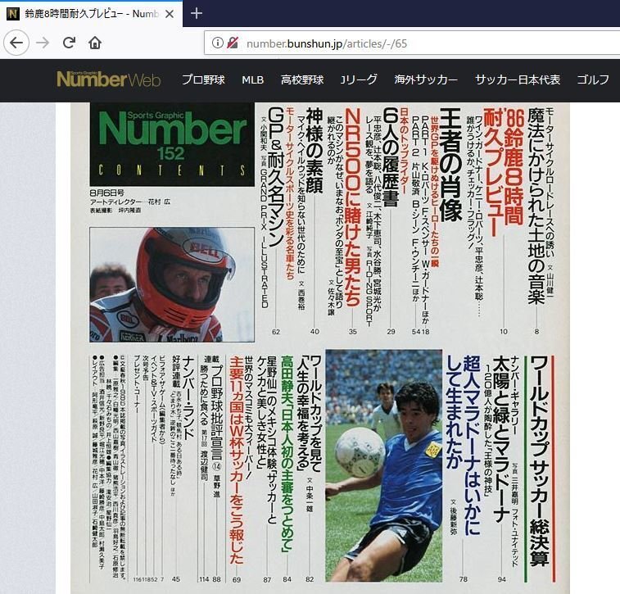
Task: Click the 神様の素顔 headline text
Action: [x=315, y=150]
